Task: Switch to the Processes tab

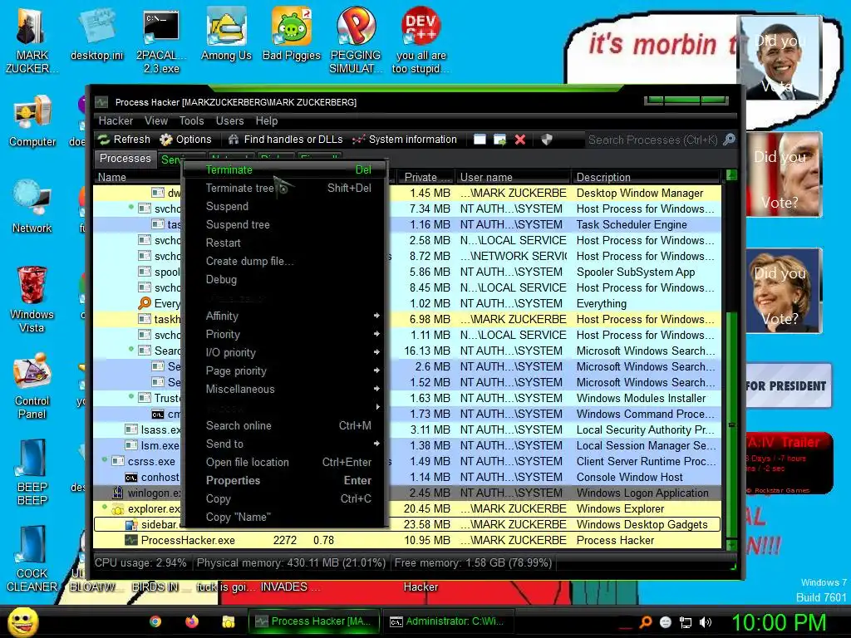Action: pos(125,159)
